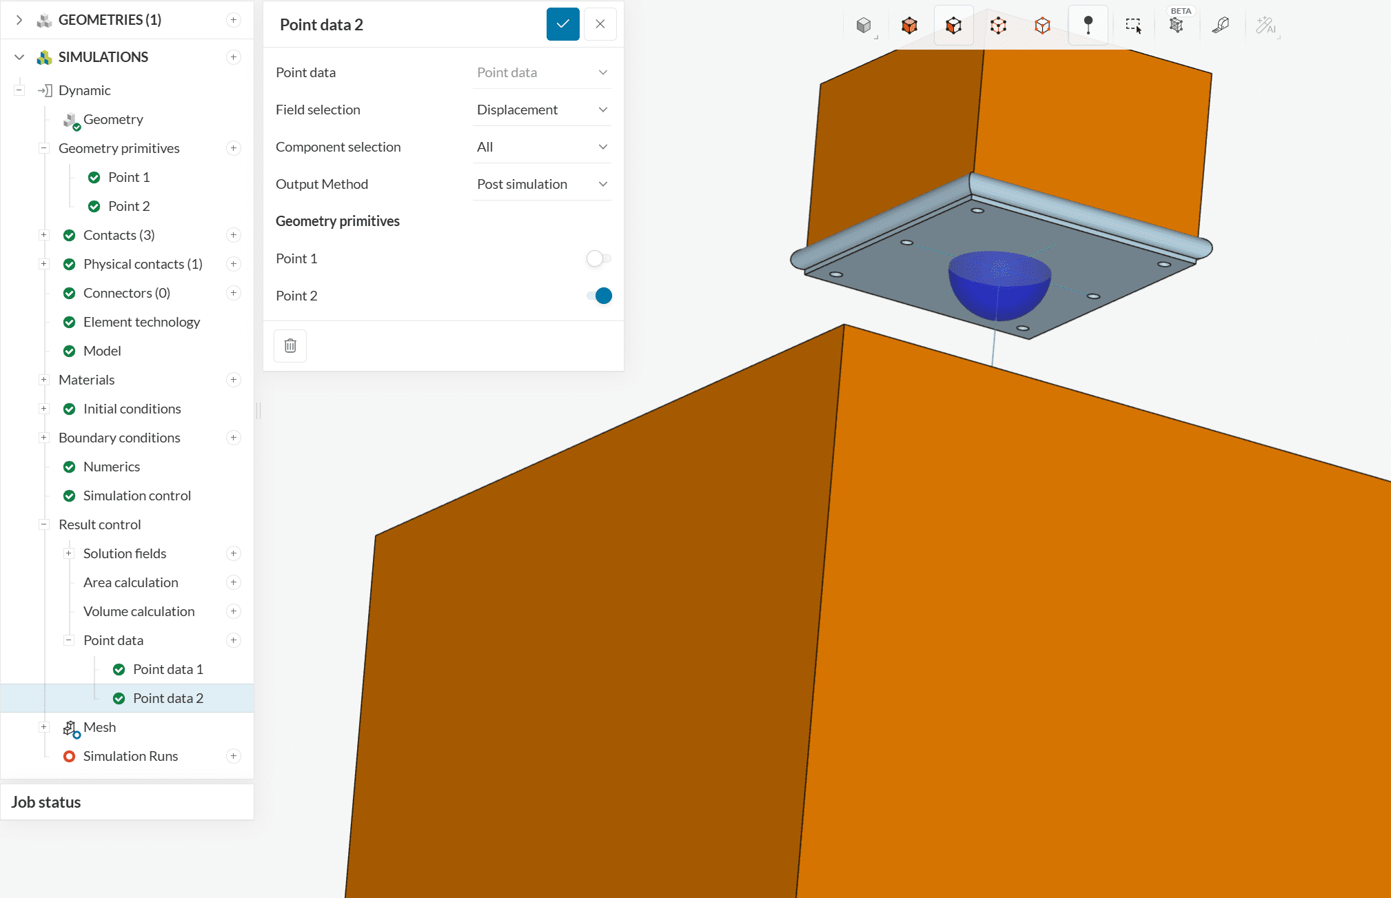Open the measure tape tool
Screen dimensions: 1391x898
point(1221,25)
